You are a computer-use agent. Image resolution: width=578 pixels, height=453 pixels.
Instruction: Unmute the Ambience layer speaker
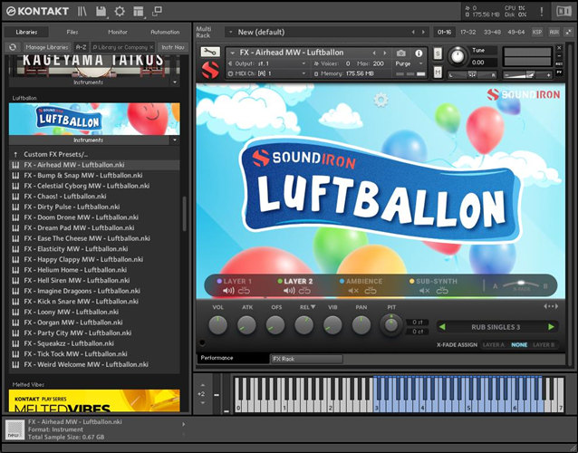pos(354,291)
